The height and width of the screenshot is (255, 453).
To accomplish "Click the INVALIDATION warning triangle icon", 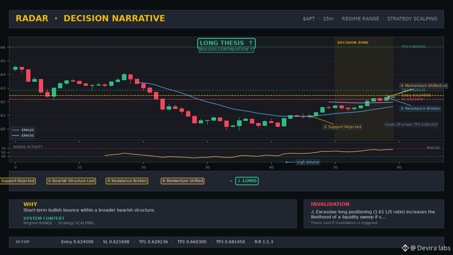I will pyautogui.click(x=313, y=212).
